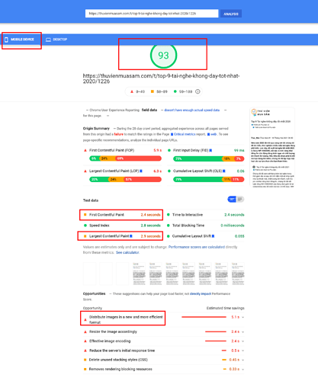This screenshot has width=318, height=381.
Task: Click orange square icon beside 'Delete unused stacking styles'
Action: coord(85,360)
